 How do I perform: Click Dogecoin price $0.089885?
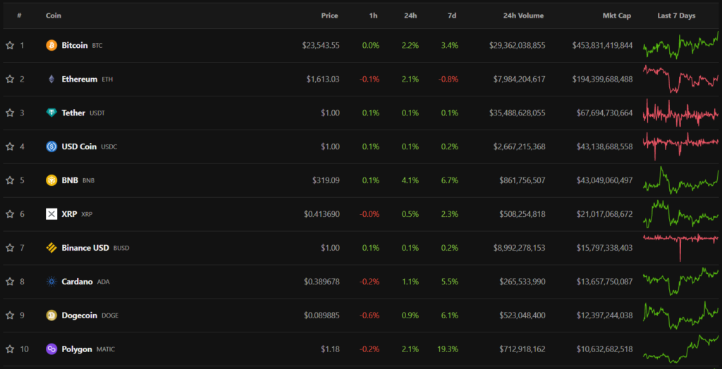[322, 315]
